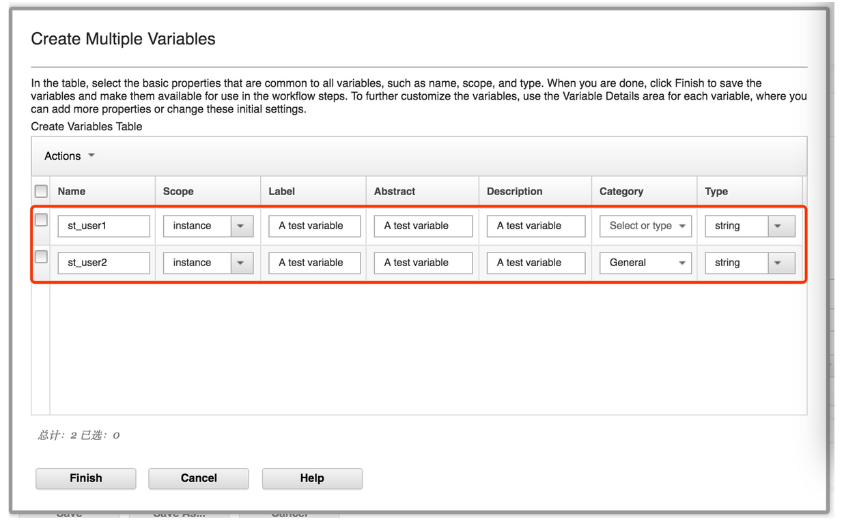844x524 pixels.
Task: Click the Label field in the first row
Action: click(314, 226)
